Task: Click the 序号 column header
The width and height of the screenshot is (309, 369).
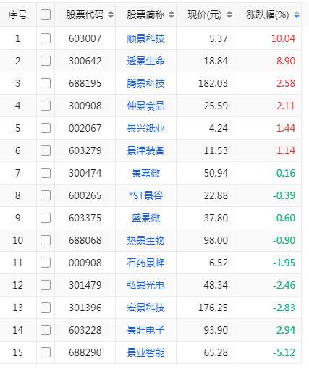Action: tap(17, 14)
